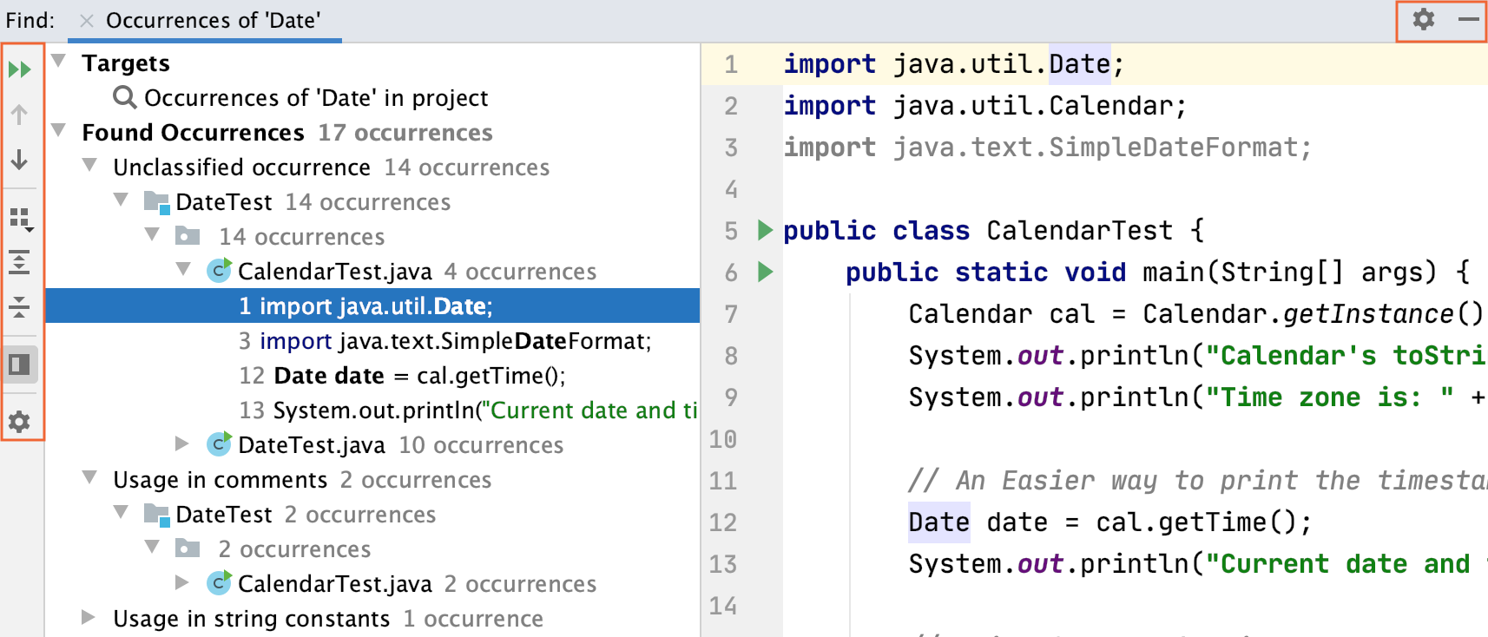The image size is (1488, 637).
Task: Click "Time zone is: " string in preview
Action: click(x=1329, y=397)
